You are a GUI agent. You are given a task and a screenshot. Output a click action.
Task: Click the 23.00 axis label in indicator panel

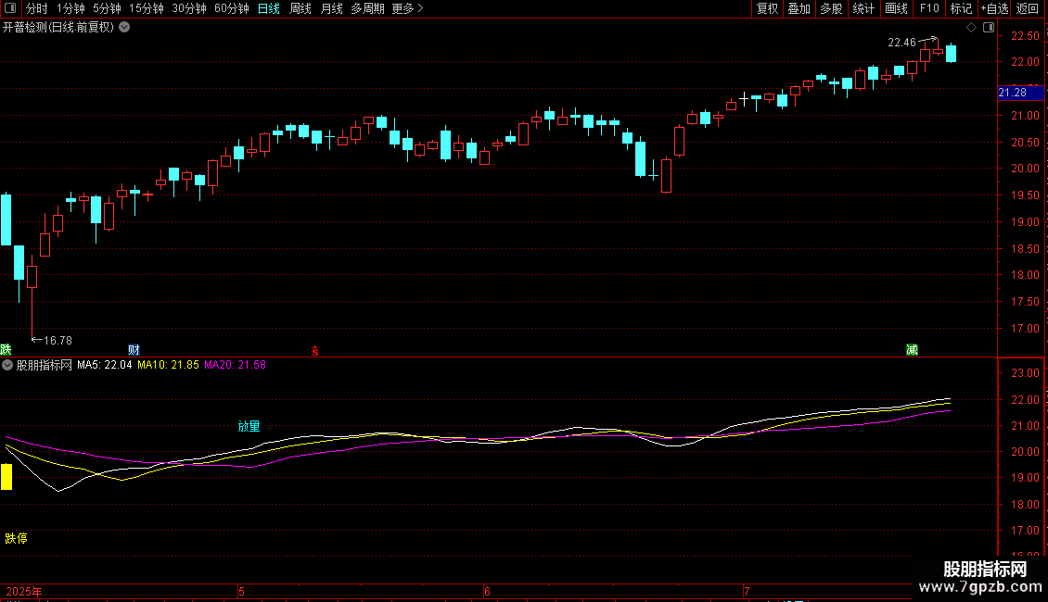coord(1025,373)
